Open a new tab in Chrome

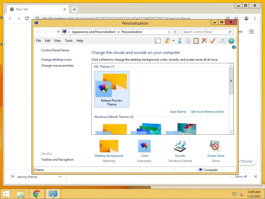coord(75,9)
